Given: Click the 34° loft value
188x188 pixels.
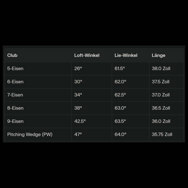Looking at the screenshot, I should (x=78, y=95).
